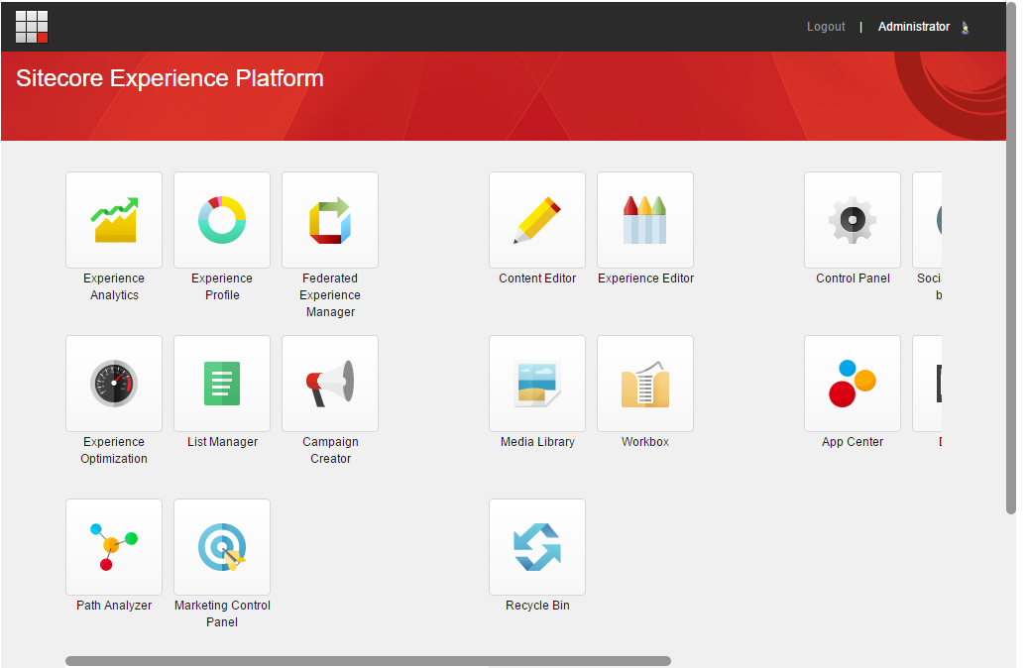Image resolution: width=1028 pixels, height=668 pixels.
Task: Open the List Manager tile
Action: (222, 384)
